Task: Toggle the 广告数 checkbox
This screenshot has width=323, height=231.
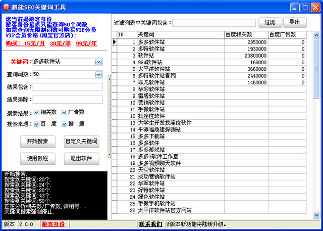Action: tap(64, 112)
